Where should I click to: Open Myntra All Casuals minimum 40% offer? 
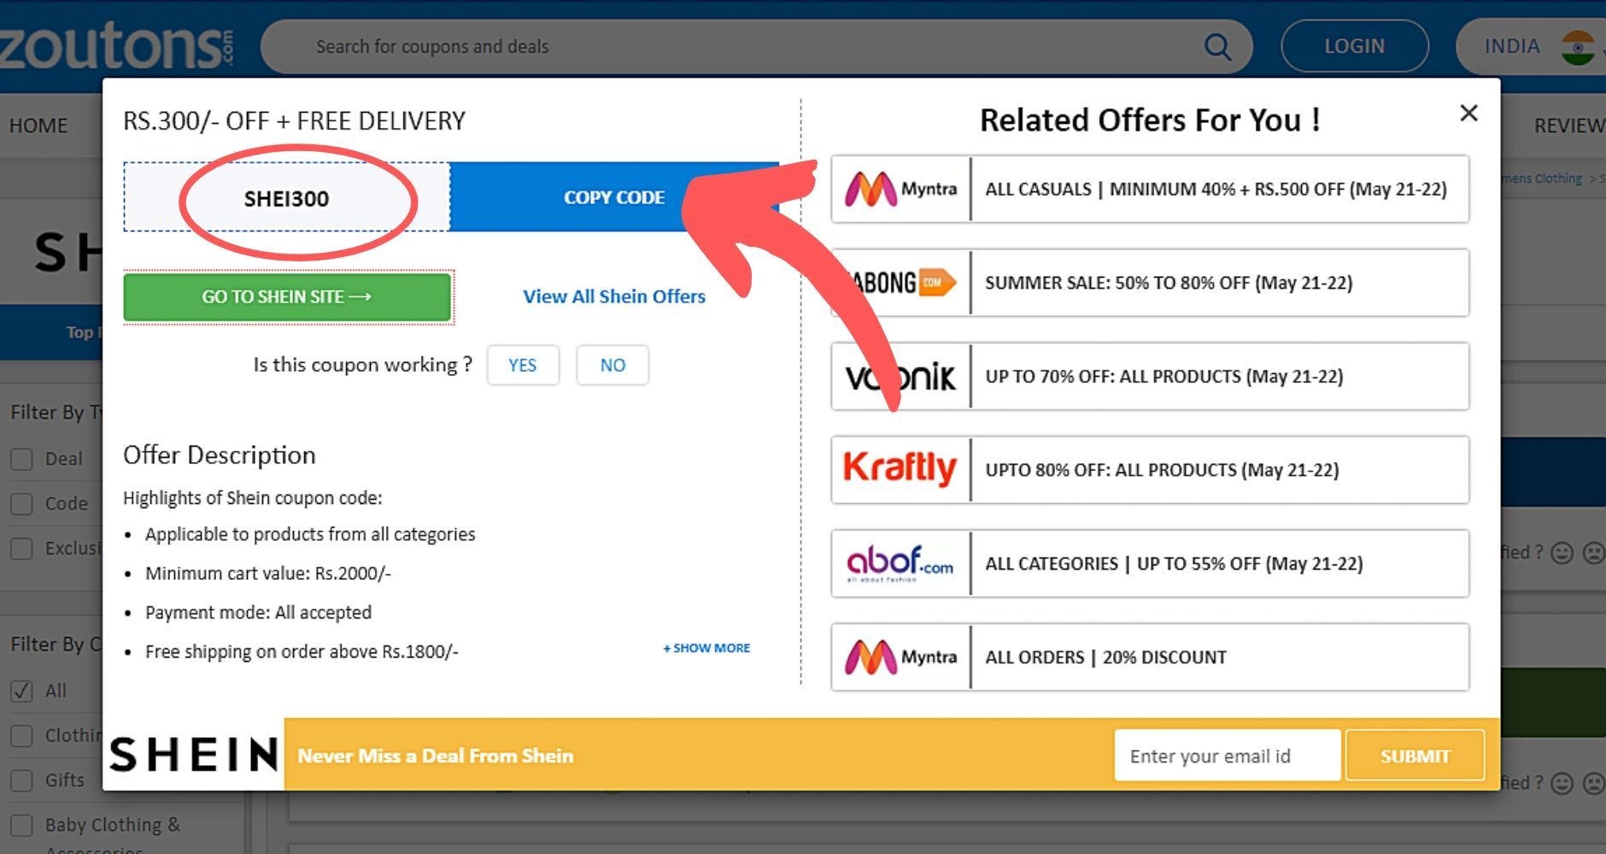click(x=1150, y=189)
